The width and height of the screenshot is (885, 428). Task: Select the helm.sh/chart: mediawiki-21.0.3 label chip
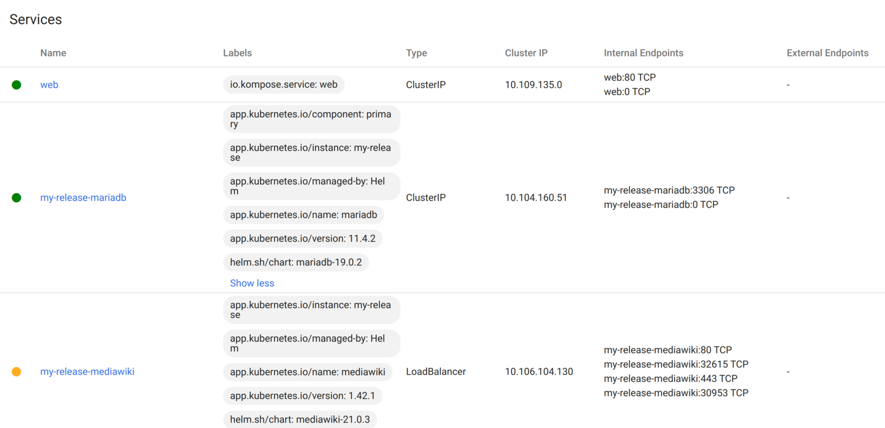pos(300,420)
